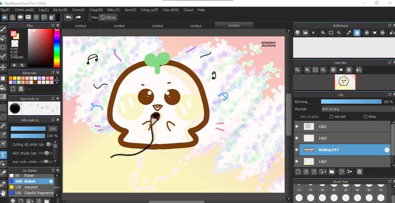Adjust the Độ trong opacity slider
Screen dimensions: 395x203
tap(351, 102)
